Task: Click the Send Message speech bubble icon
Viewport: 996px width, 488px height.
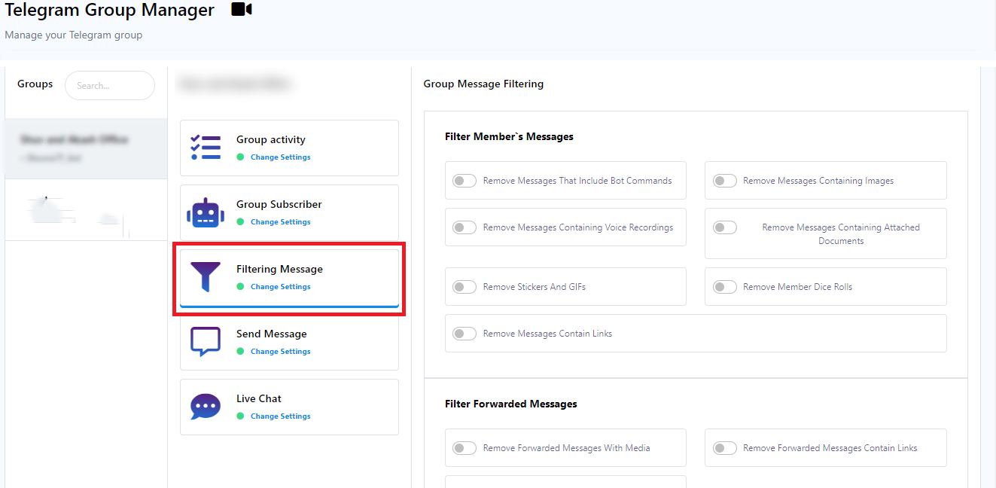Action: click(x=206, y=342)
